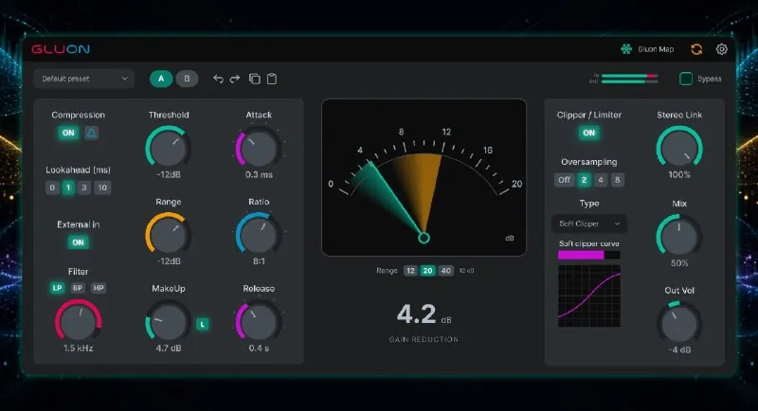Copy the current settings with copy icon
This screenshot has height=411, width=758.
coord(254,79)
